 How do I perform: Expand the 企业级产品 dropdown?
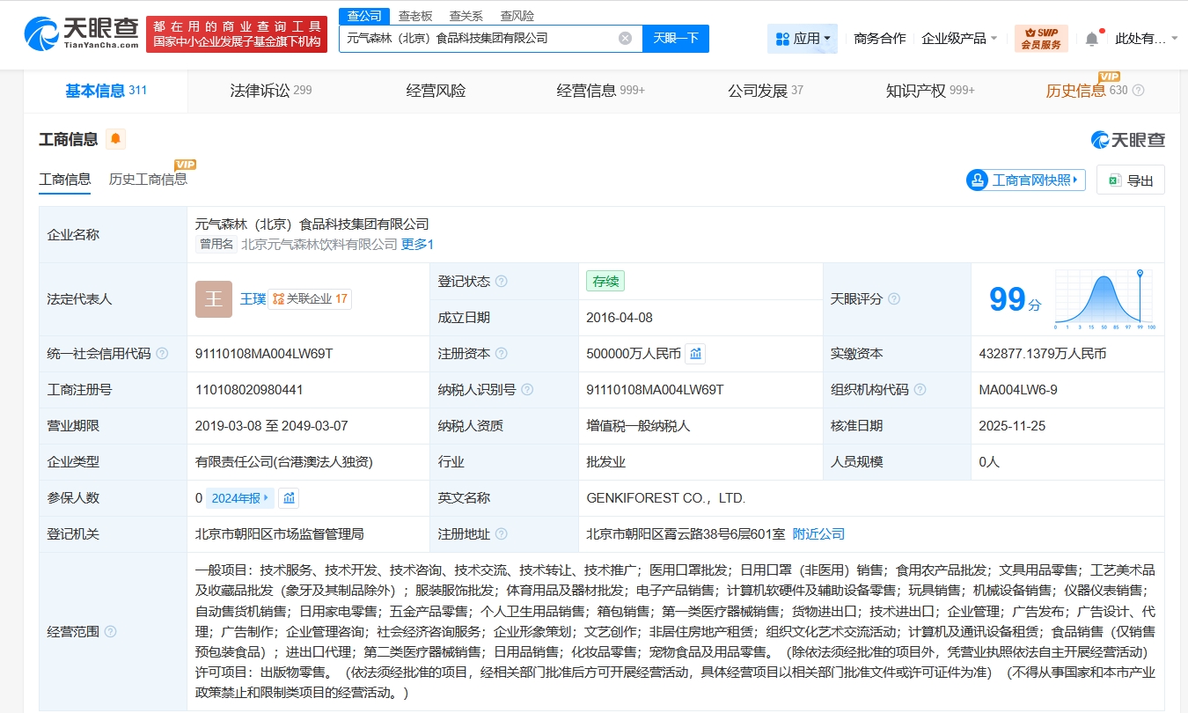click(x=959, y=39)
